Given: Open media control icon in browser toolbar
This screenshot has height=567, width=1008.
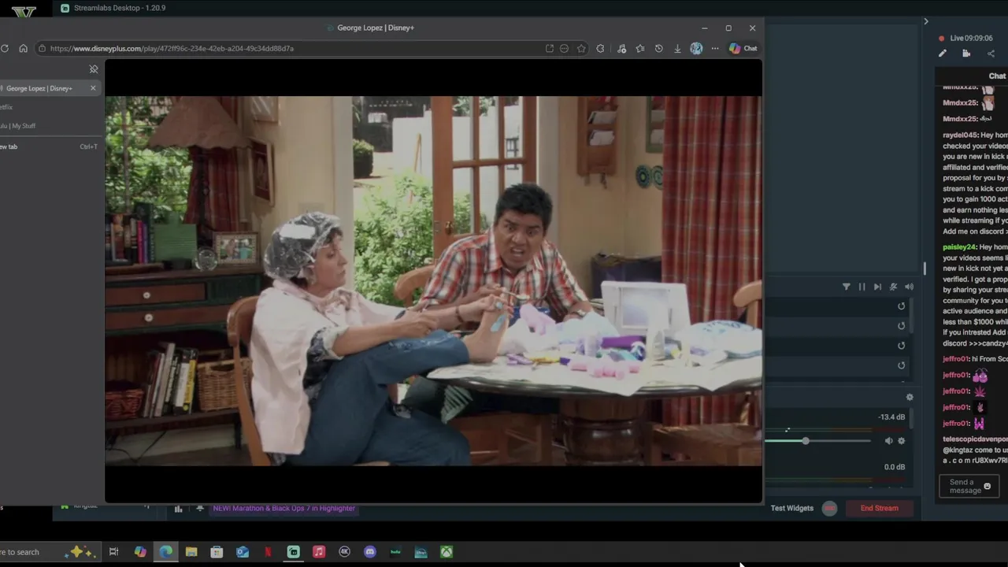Looking at the screenshot, I should click(x=621, y=48).
